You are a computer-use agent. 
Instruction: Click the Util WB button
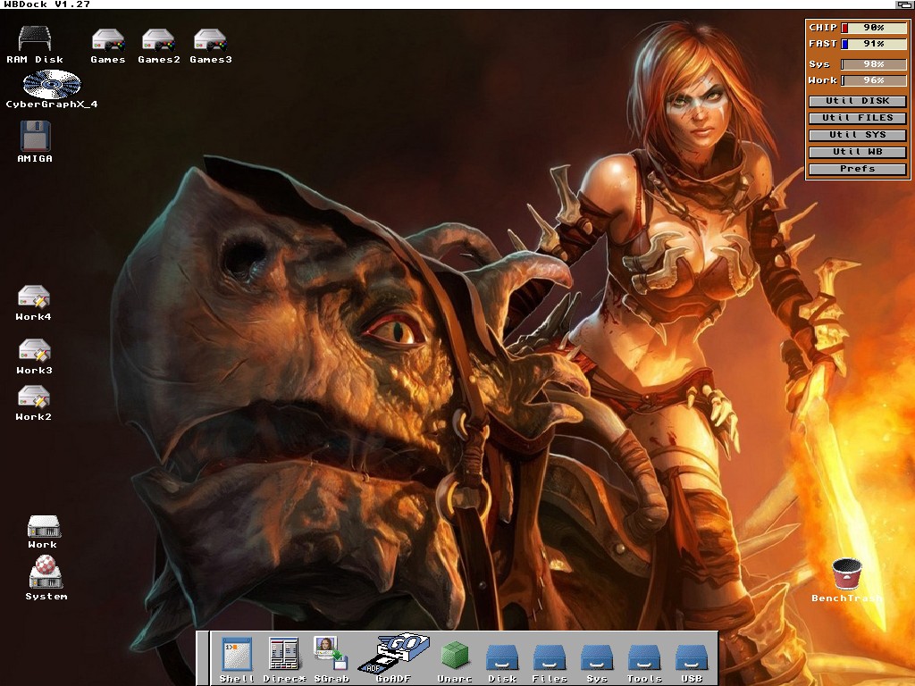(x=857, y=152)
